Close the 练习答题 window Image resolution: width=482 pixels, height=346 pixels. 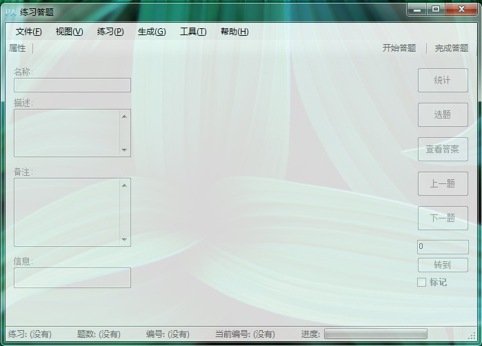461,9
